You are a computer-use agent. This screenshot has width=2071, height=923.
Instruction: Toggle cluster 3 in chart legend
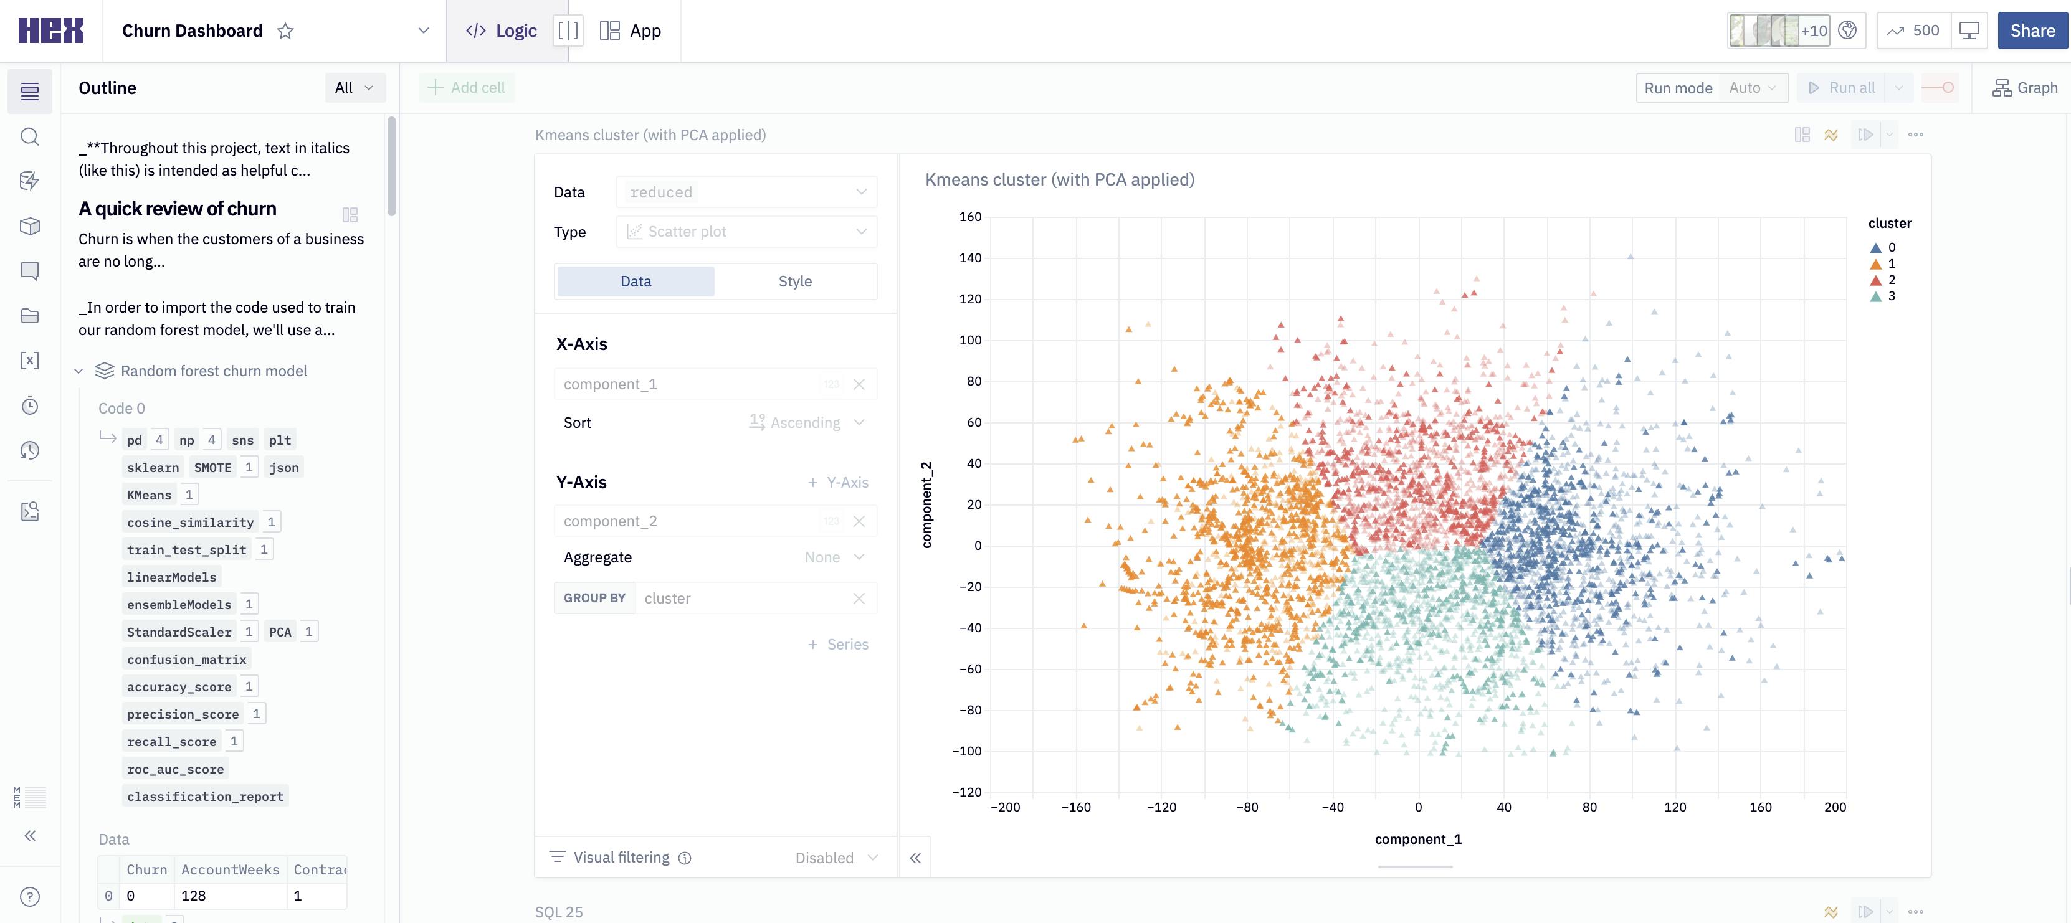tap(1883, 296)
